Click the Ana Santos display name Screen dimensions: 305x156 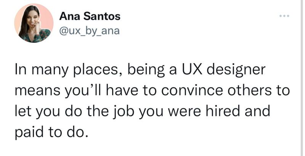point(90,16)
